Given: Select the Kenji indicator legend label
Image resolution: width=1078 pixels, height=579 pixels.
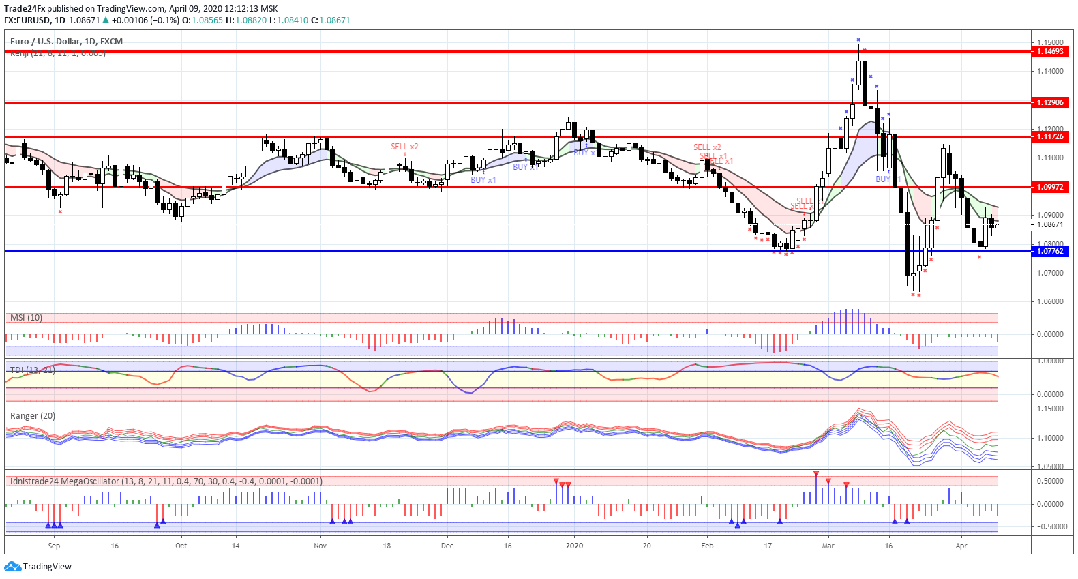Looking at the screenshot, I should point(58,53).
